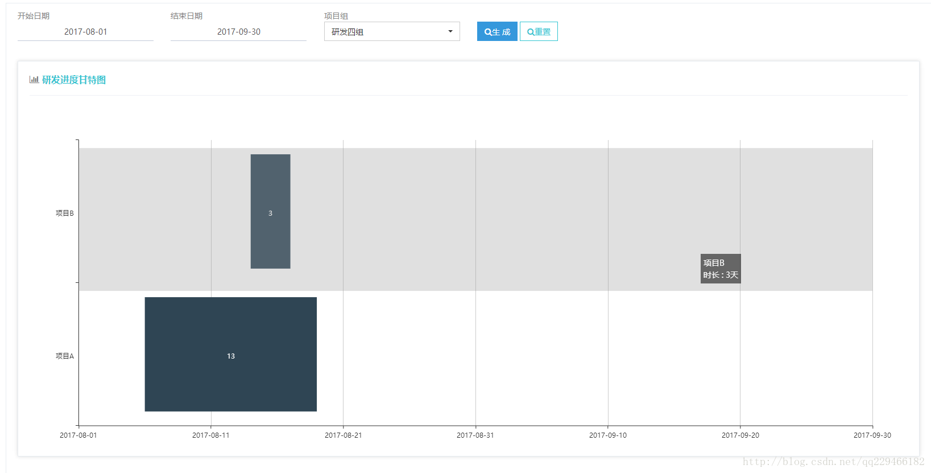Click the 重置 reset button
Screen dimensions: 931x473
pyautogui.click(x=539, y=31)
